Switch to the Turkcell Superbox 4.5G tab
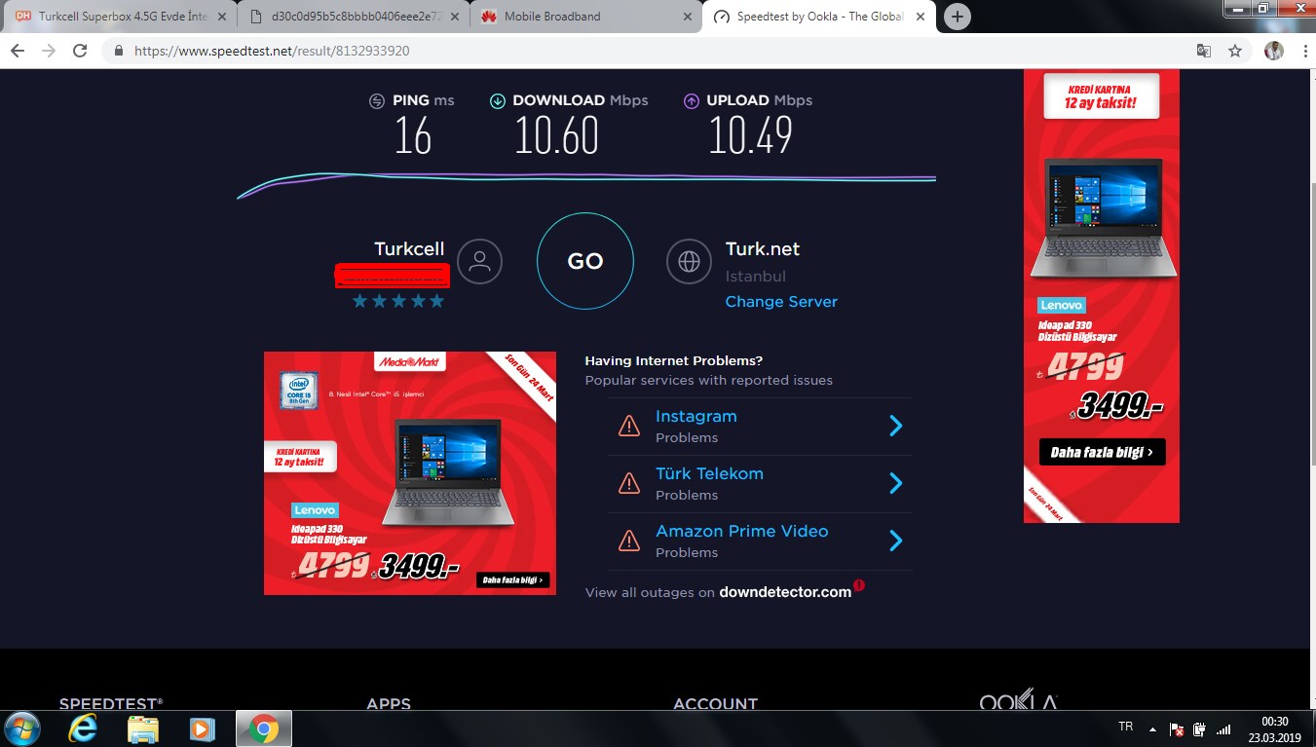The height and width of the screenshot is (747, 1316). 119,17
